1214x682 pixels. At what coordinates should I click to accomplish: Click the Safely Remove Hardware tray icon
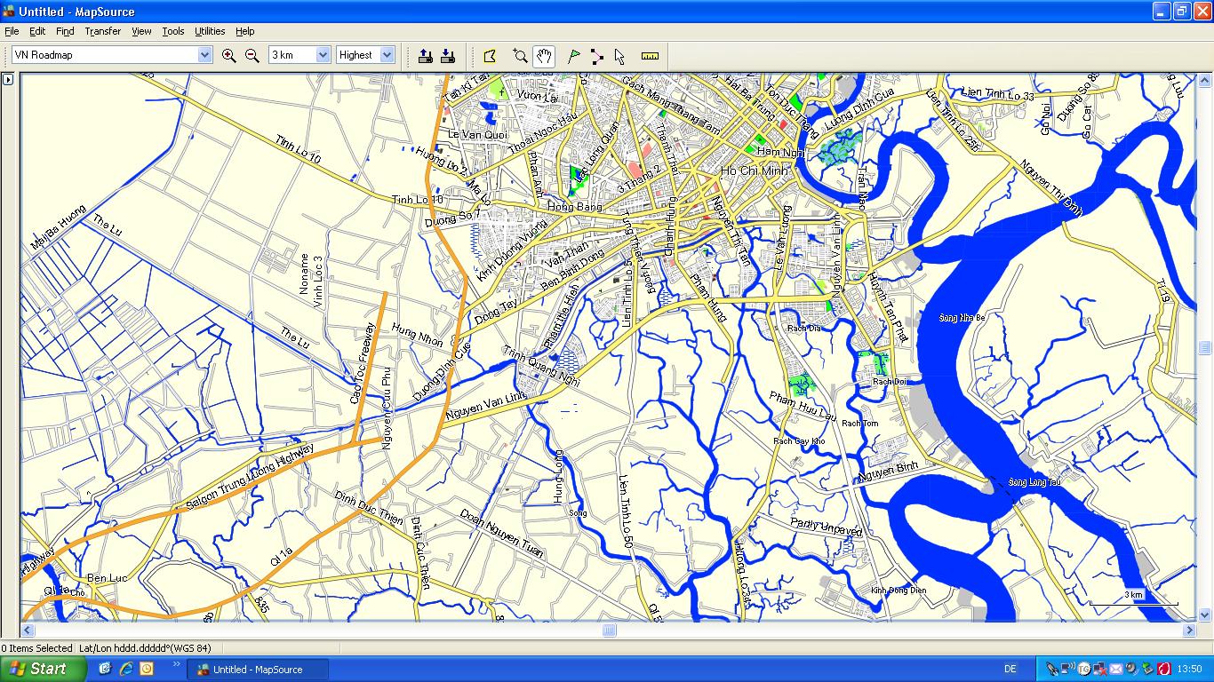(x=1147, y=669)
